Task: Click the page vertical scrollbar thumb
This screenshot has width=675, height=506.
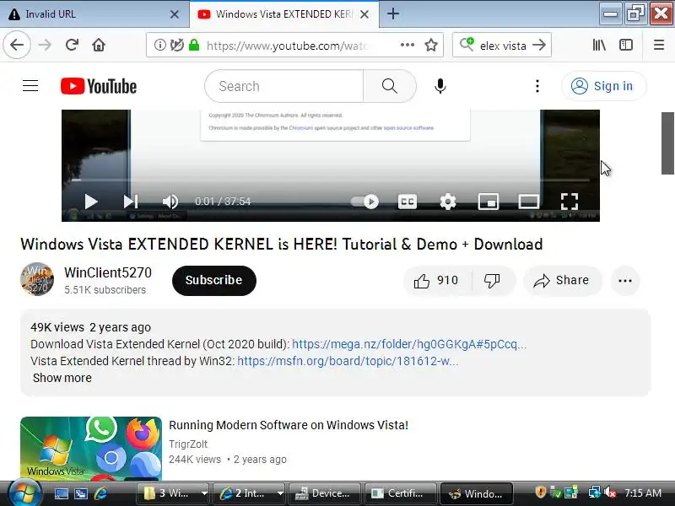Action: coord(667,143)
